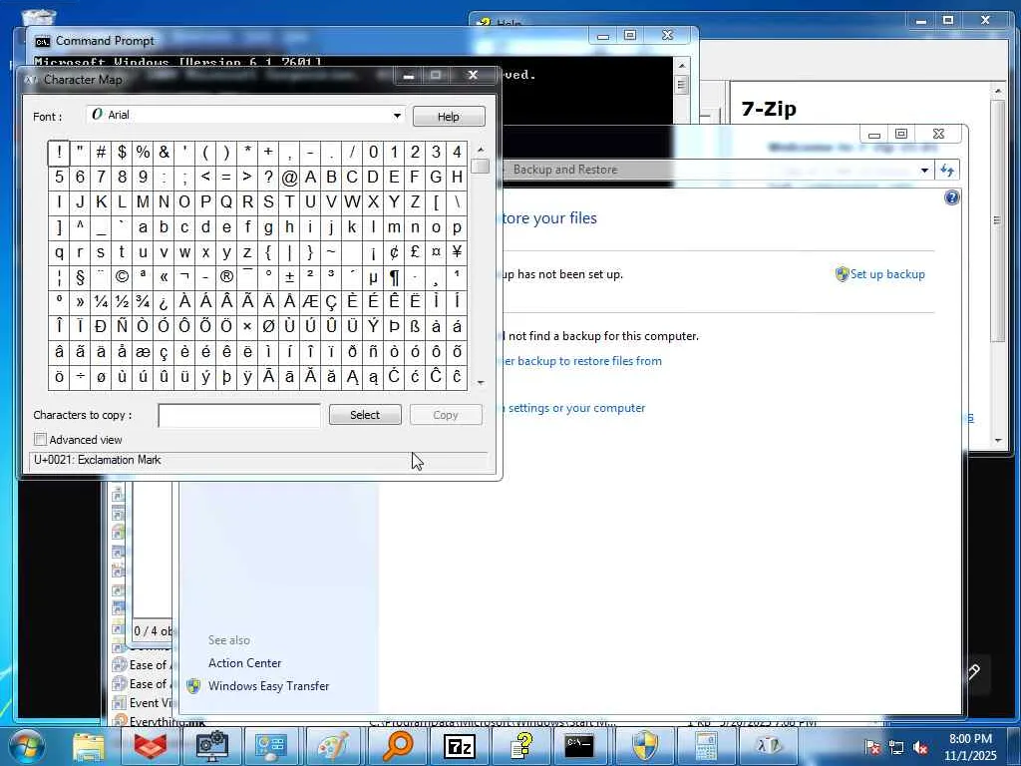
Task: Open the shield icon on the taskbar
Action: pyautogui.click(x=645, y=746)
